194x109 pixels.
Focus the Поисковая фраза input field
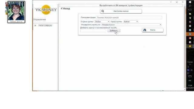tap(129, 18)
